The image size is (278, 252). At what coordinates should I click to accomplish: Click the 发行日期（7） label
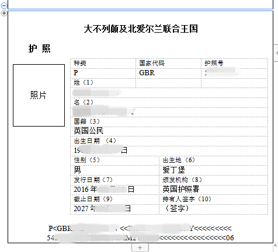tap(93, 180)
